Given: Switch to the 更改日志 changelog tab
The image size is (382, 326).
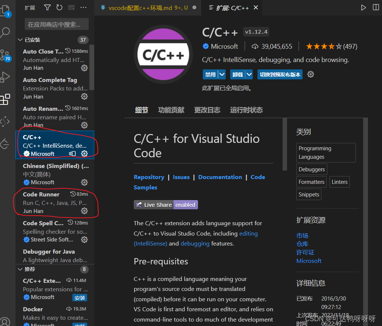Looking at the screenshot, I should [x=207, y=110].
